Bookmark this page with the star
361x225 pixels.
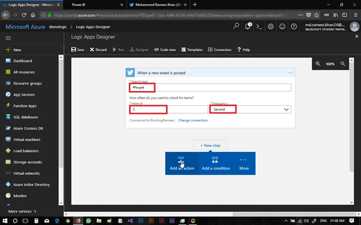(317, 15)
